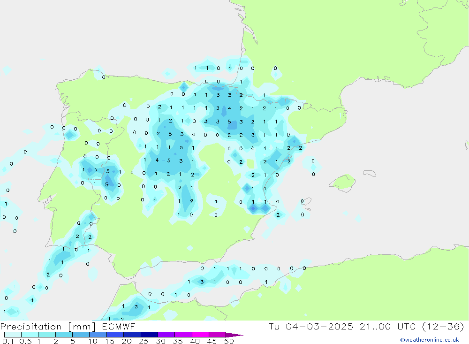The image size is (469, 344).
Task: Click the 0.1–0.5 mm legend swatch
Action: (13, 335)
